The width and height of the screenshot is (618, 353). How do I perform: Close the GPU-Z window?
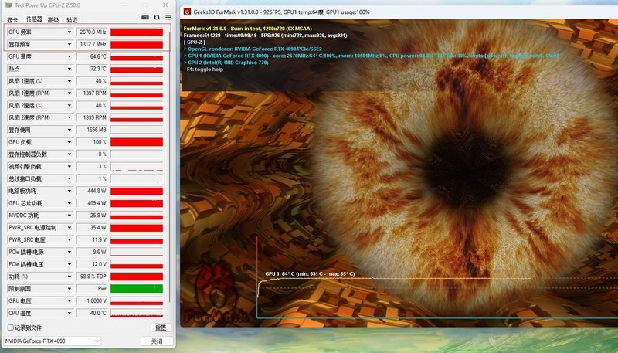(x=165, y=5)
